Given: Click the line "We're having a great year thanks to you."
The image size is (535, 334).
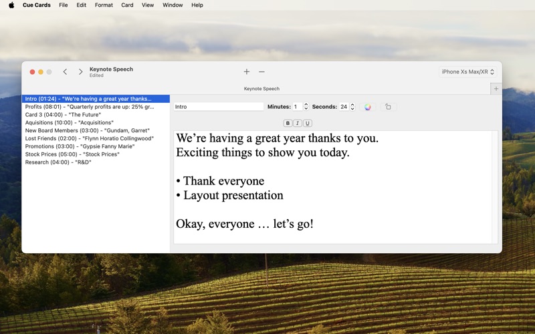Looking at the screenshot, I should point(278,138).
